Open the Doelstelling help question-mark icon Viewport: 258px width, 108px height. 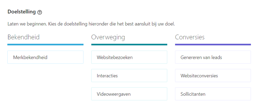40,12
